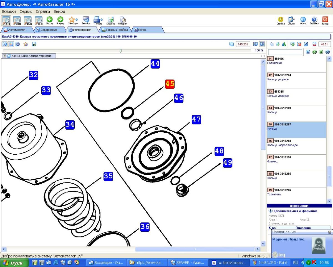
Task: Toggle parts list panel on the left layout
Action: (x=256, y=44)
